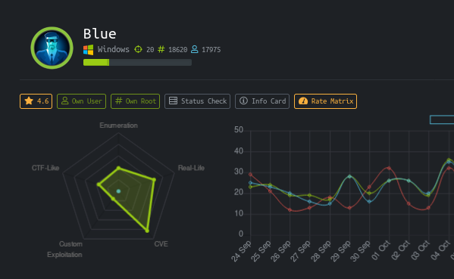Click the crosshair points icon beside 20
The height and width of the screenshot is (279, 454).
(x=139, y=49)
